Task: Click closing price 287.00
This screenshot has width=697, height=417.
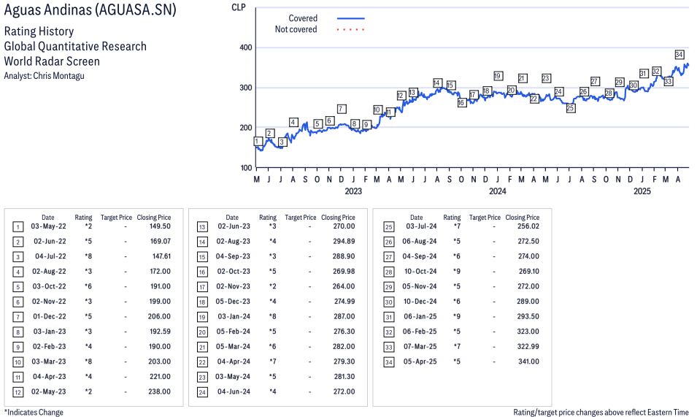Action: (344, 316)
